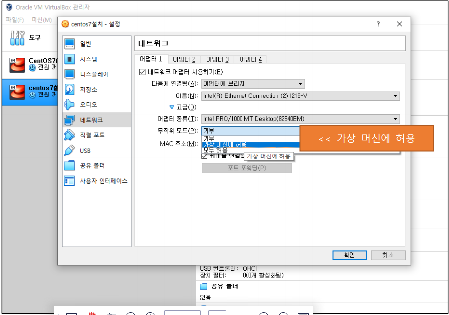Open the Storage (저장소) disk icon
The image size is (449, 315).
[x=69, y=89]
